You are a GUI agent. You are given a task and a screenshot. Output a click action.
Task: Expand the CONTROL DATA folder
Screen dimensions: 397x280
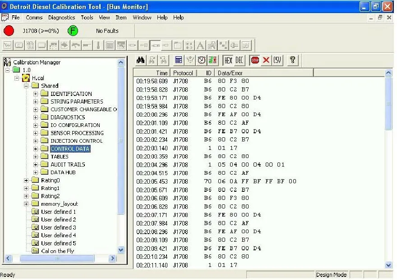click(x=36, y=149)
